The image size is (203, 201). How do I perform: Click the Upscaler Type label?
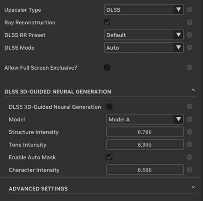pyautogui.click(x=23, y=10)
